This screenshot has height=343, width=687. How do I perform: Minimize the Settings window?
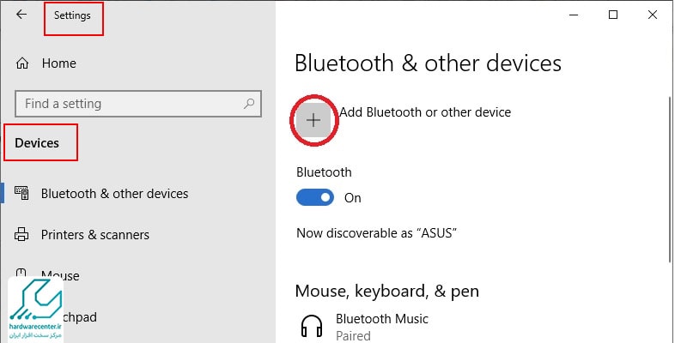[574, 15]
